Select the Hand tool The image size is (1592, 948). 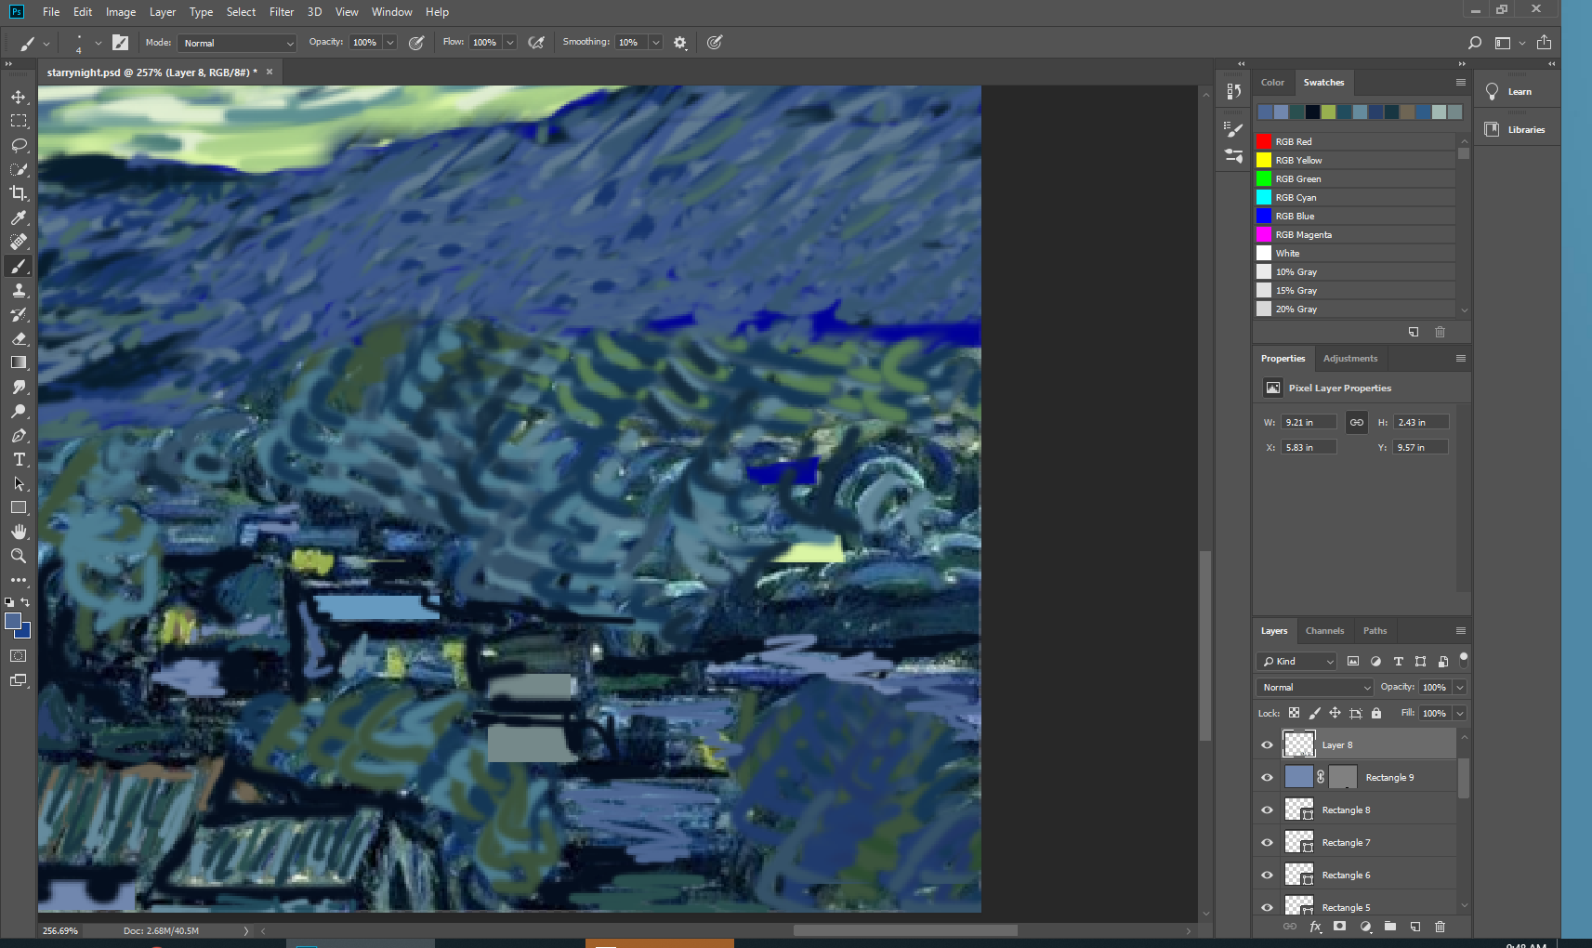19,532
